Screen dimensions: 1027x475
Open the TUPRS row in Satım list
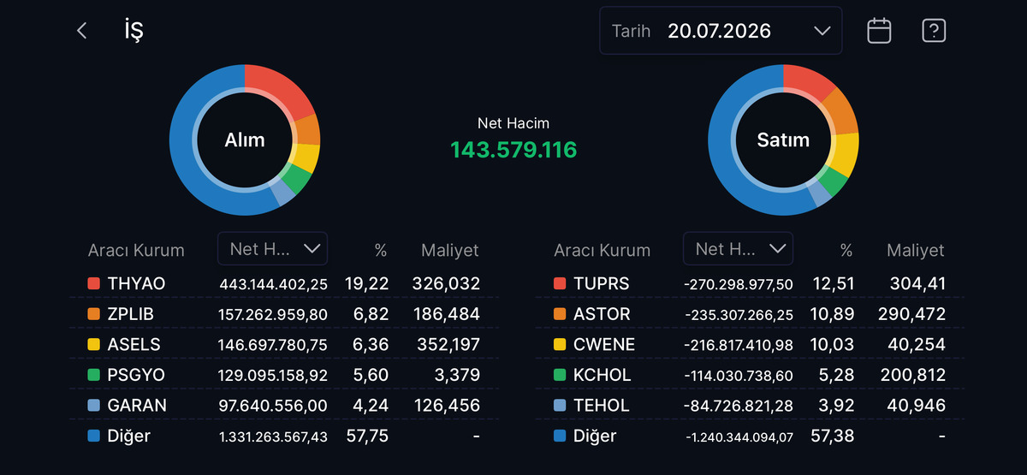750,283
